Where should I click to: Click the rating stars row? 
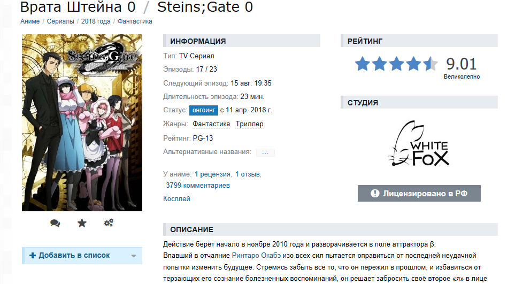(396, 64)
